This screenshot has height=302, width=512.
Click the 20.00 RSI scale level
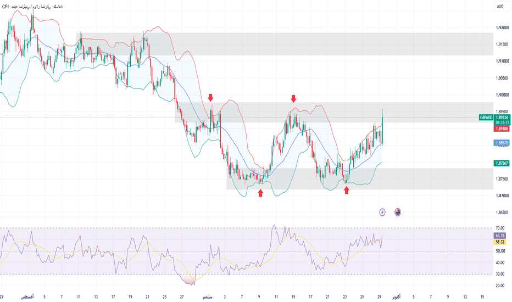coord(500,286)
